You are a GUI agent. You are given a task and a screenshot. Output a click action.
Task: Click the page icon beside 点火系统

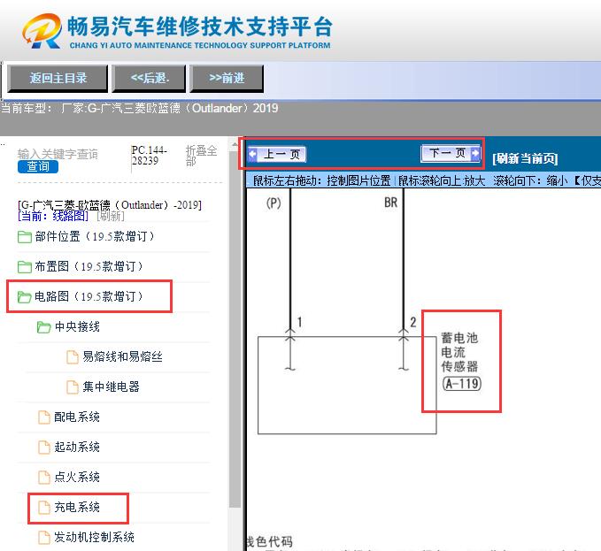pos(44,477)
